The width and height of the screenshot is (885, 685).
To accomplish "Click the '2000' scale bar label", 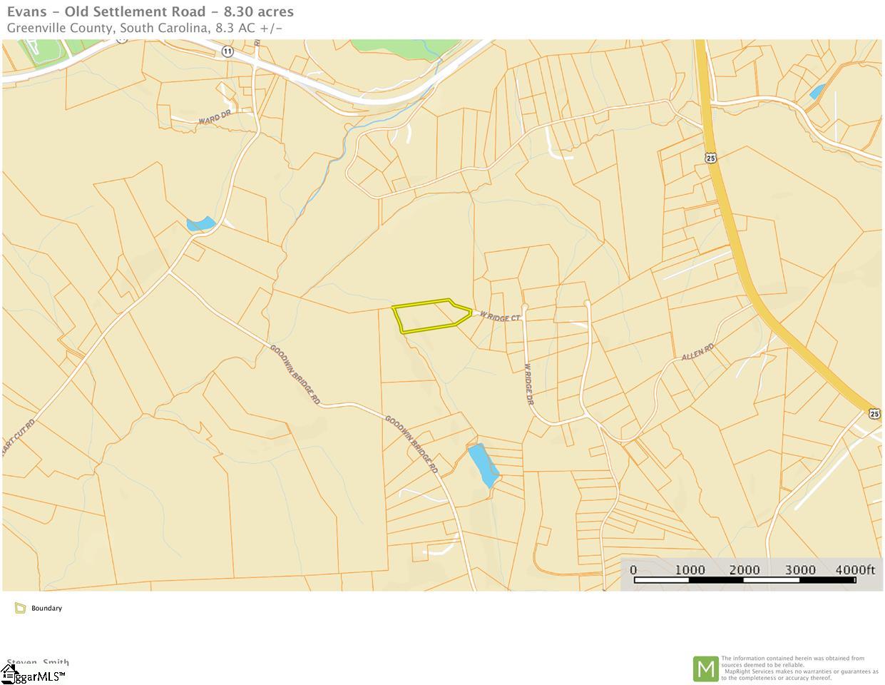I will pyautogui.click(x=745, y=569).
